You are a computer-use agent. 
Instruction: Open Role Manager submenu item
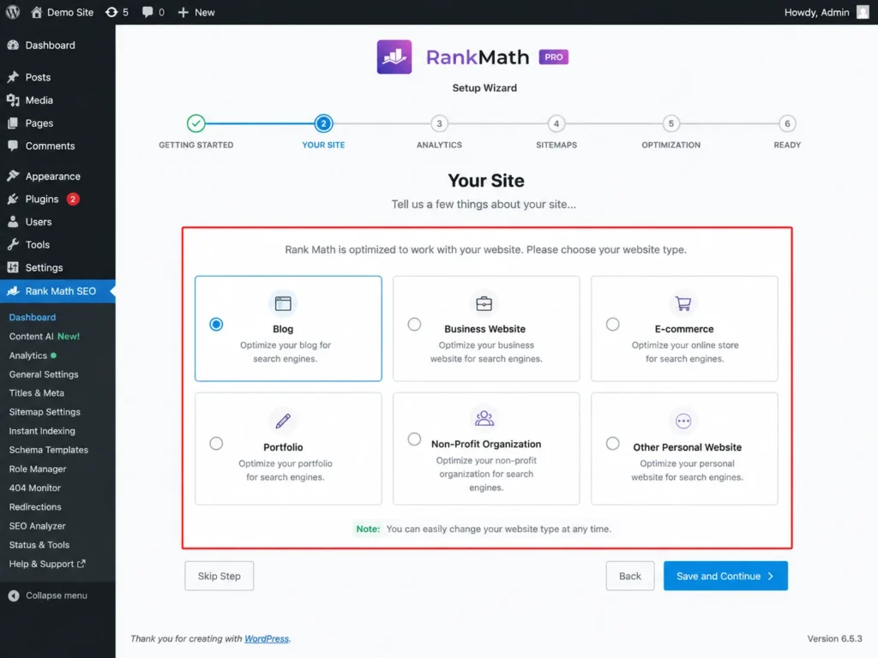pos(38,469)
